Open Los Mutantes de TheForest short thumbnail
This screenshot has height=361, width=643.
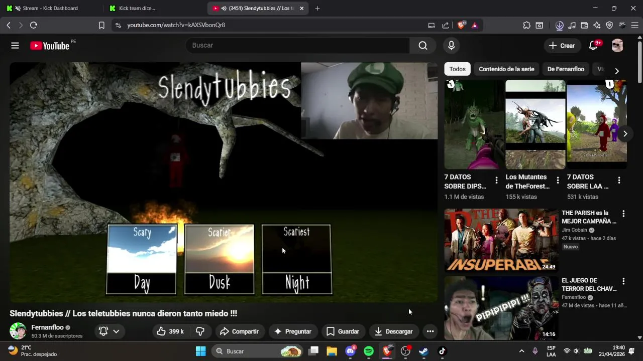[x=535, y=125]
